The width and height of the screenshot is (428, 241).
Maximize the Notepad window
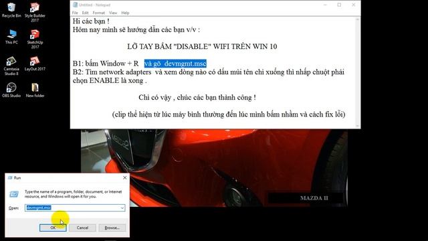pyautogui.click(x=339, y=5)
